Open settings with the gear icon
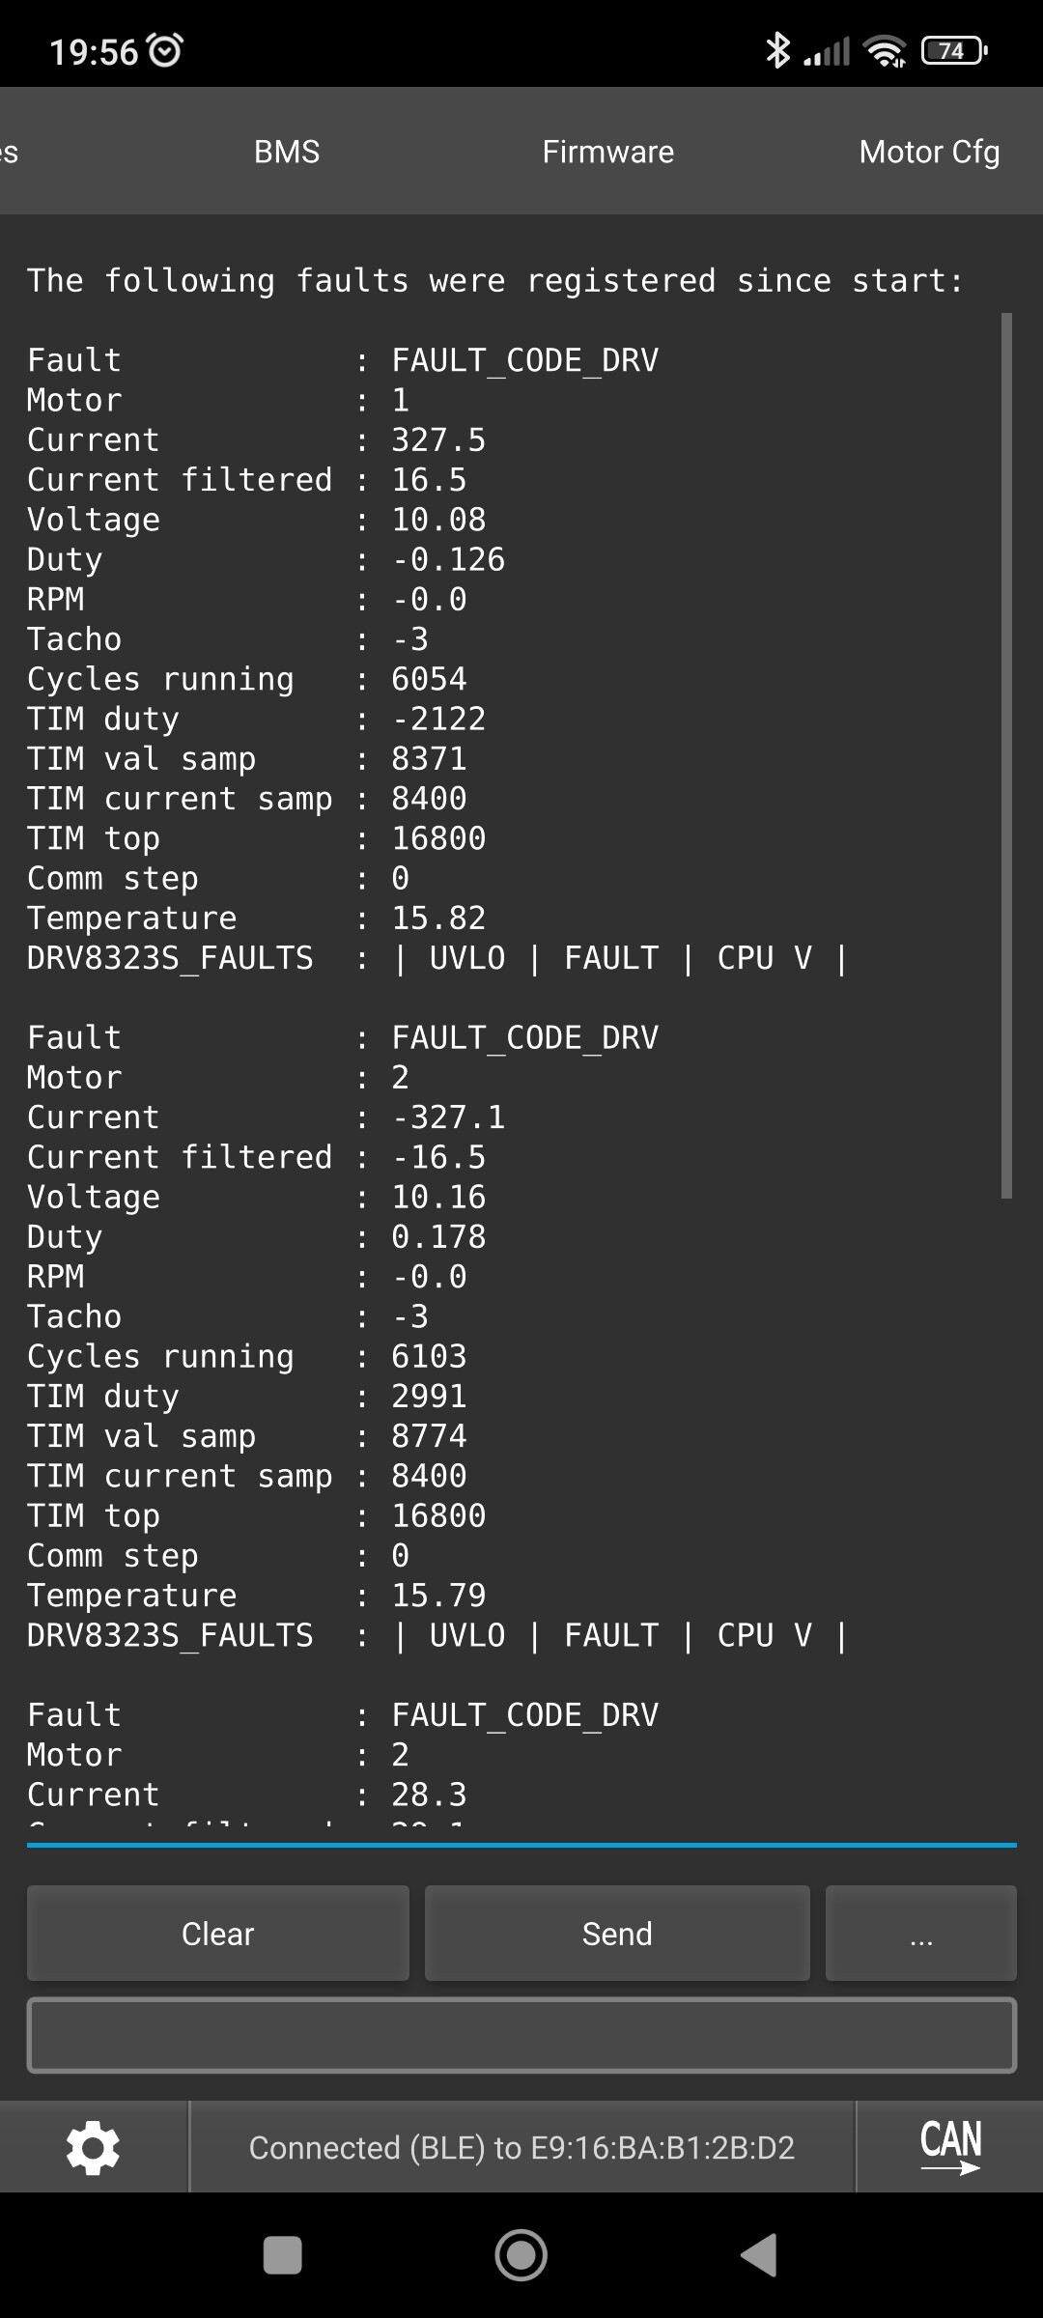1043x2318 pixels. pos(93,2147)
